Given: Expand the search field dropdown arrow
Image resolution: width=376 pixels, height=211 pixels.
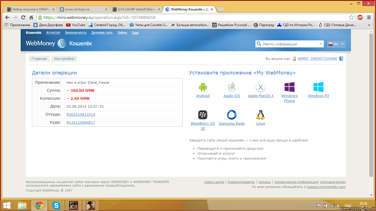Looking at the screenshot, I should tap(321, 44).
